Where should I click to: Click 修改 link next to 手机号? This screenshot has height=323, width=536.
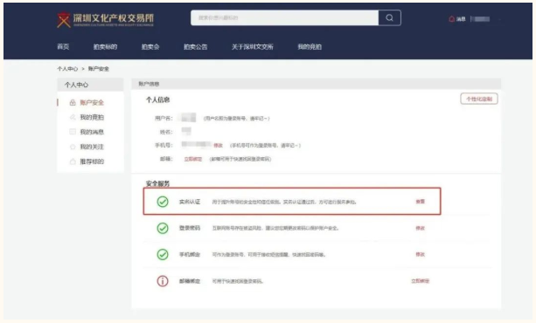tap(218, 146)
